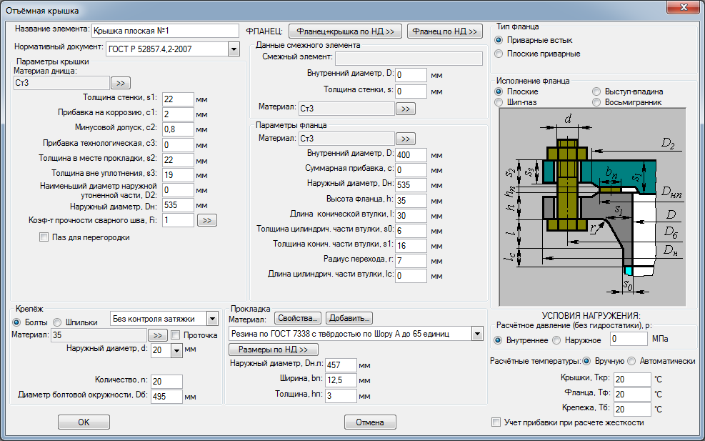Screen dimensions: 705x441
Task: Open gasket material dropdown list
Action: pos(477,334)
